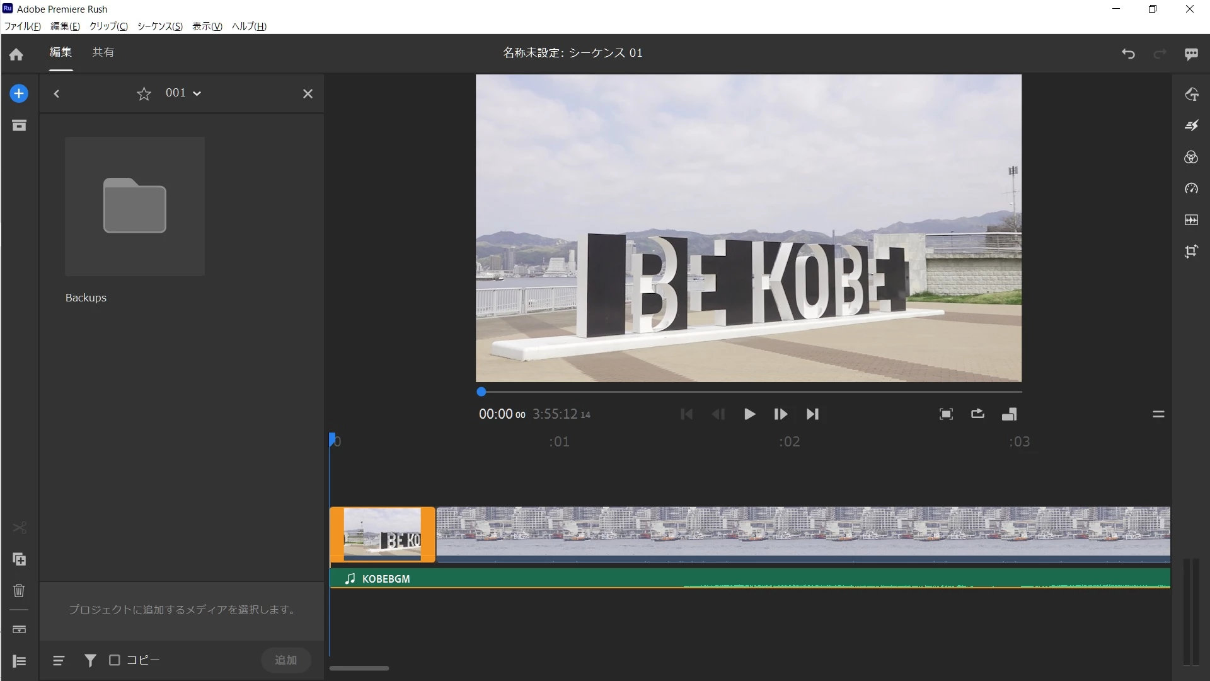
Task: Enable the コピー checkbox
Action: 115,660
